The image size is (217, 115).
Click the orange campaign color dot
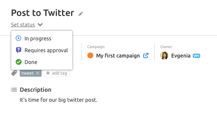click(x=90, y=55)
